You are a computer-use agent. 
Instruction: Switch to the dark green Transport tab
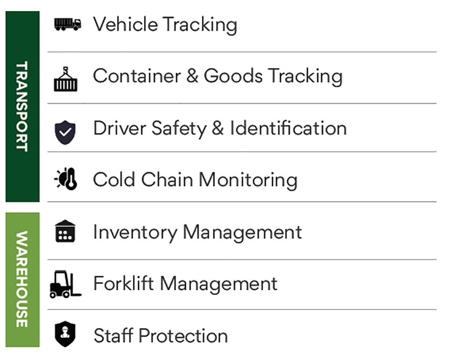(22, 106)
